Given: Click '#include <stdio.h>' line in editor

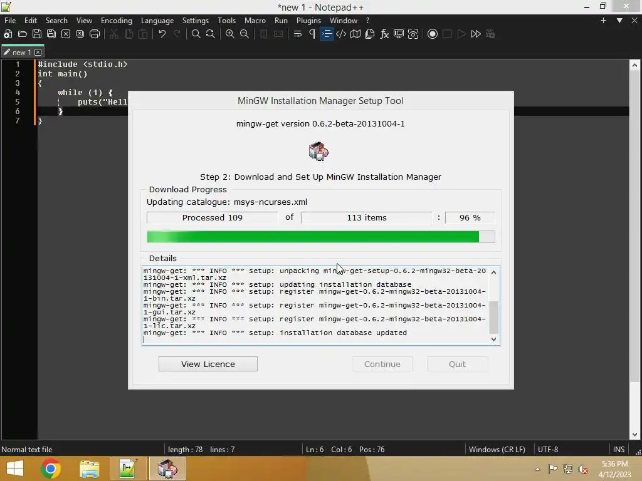Looking at the screenshot, I should (x=82, y=65).
